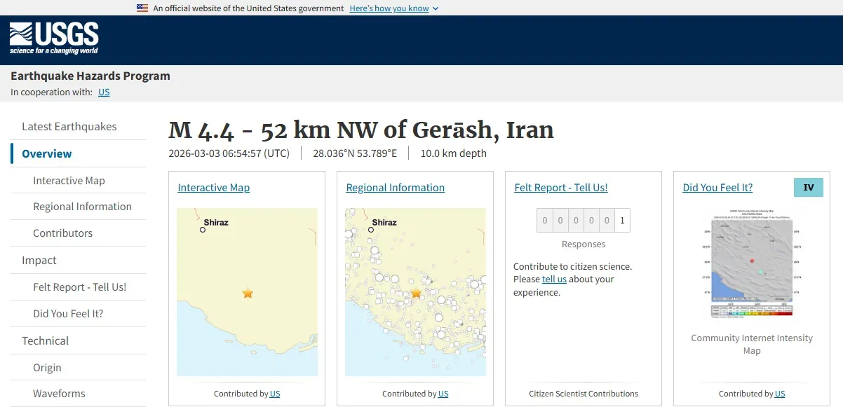Open "Technical" in the sidebar navigation
Viewport: 843px width, 414px height.
pos(44,340)
